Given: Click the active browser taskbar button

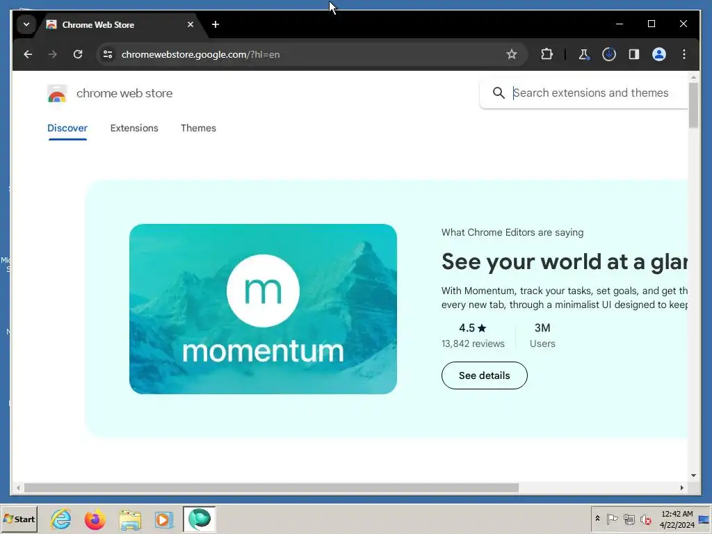Looking at the screenshot, I should [x=199, y=519].
